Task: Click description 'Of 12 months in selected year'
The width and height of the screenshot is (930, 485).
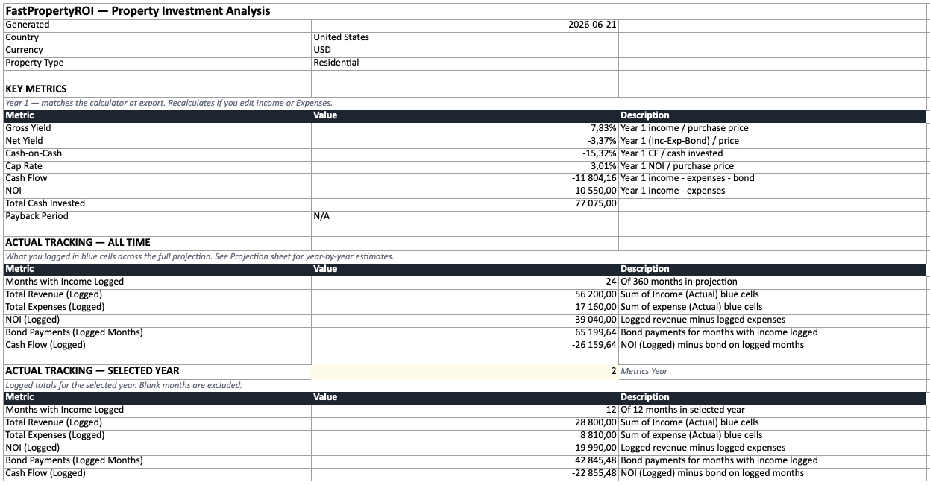Action: coord(682,410)
